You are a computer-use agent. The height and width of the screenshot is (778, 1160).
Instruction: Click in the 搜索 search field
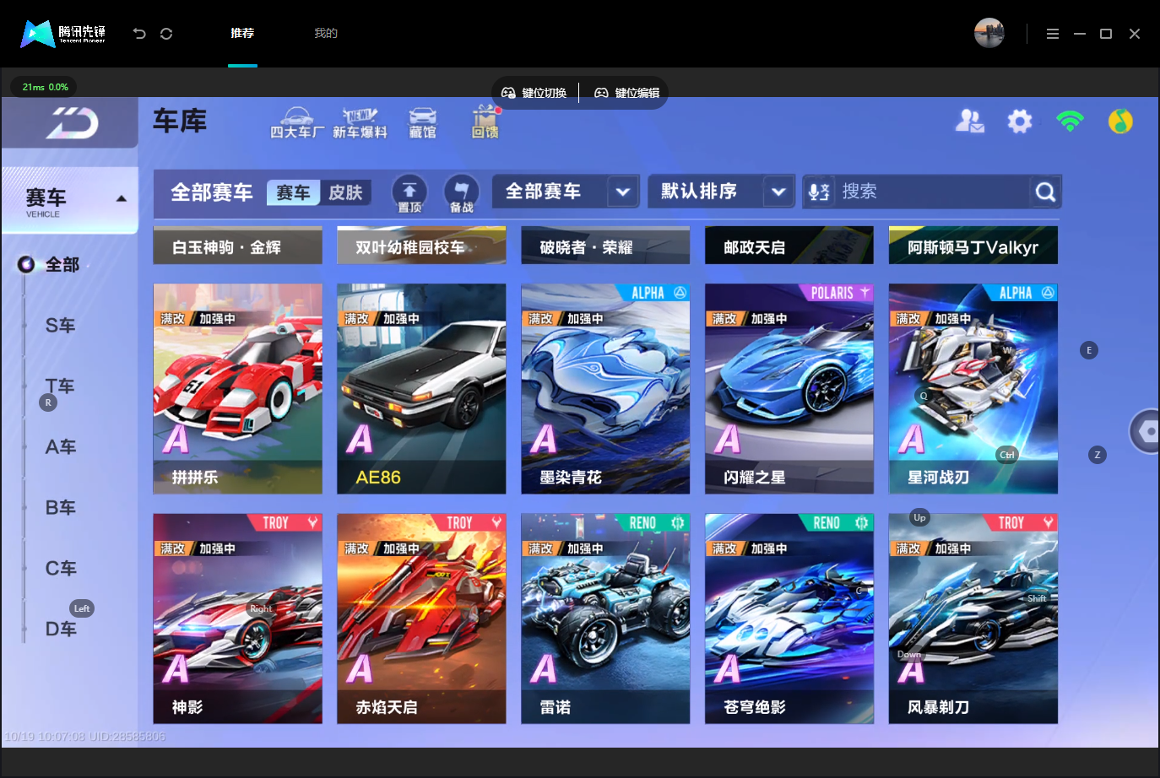click(x=932, y=192)
